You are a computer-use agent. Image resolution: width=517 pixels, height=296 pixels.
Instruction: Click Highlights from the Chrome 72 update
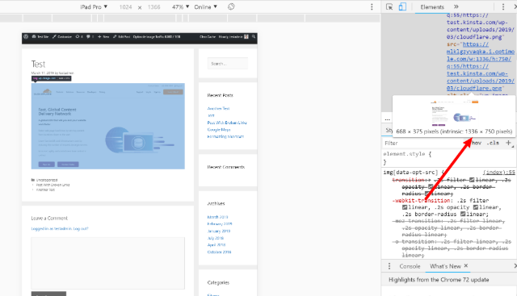[439, 280]
